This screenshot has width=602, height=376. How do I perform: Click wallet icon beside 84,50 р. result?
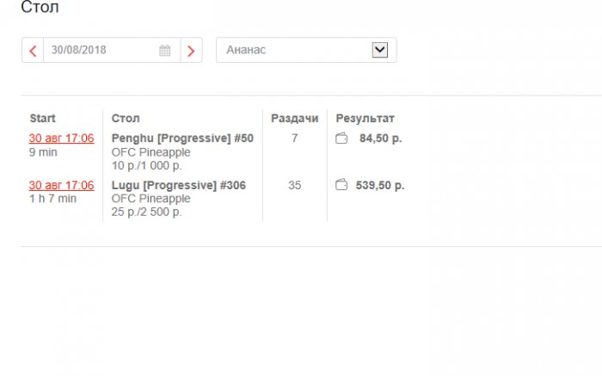coord(341,139)
